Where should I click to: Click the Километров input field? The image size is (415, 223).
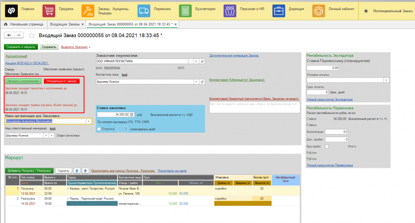point(337,132)
